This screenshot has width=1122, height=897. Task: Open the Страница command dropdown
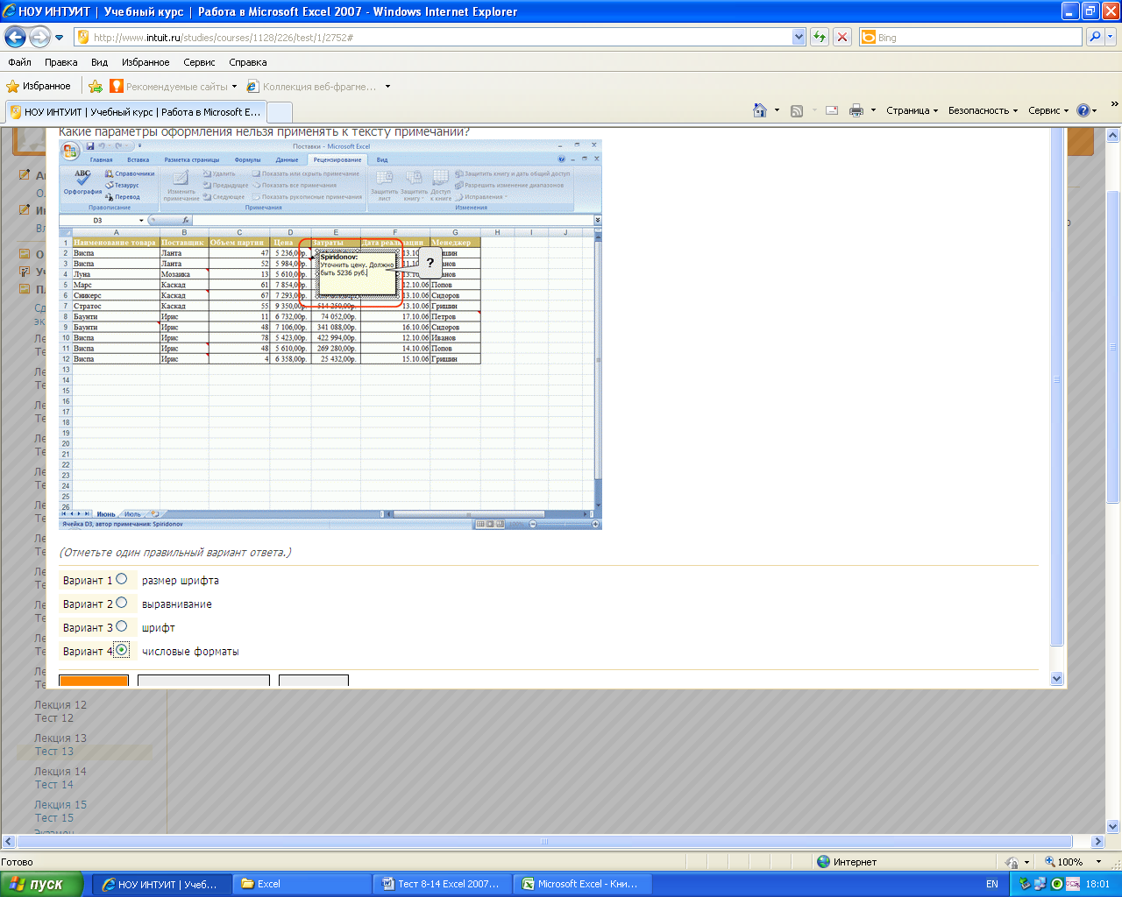click(912, 110)
